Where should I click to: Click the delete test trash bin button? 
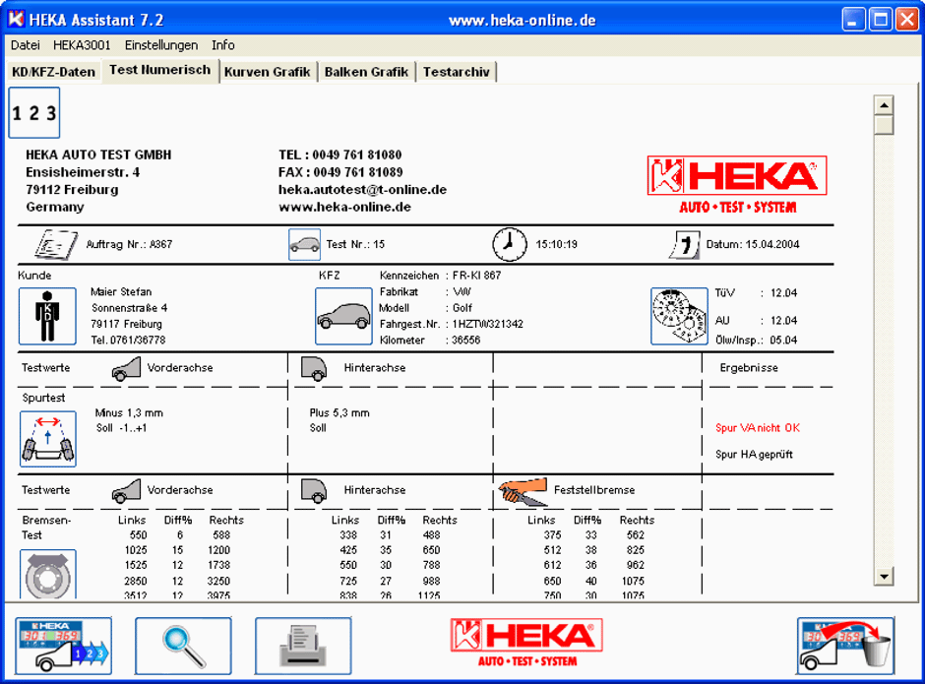845,646
